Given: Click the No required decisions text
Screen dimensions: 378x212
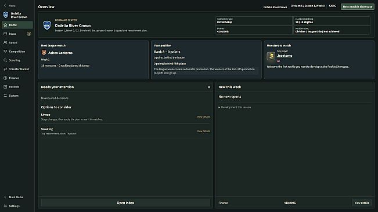Looking at the screenshot, I should 55,98.
